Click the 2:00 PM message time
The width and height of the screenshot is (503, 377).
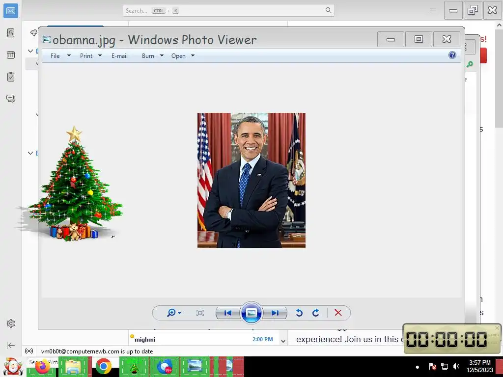click(x=262, y=339)
